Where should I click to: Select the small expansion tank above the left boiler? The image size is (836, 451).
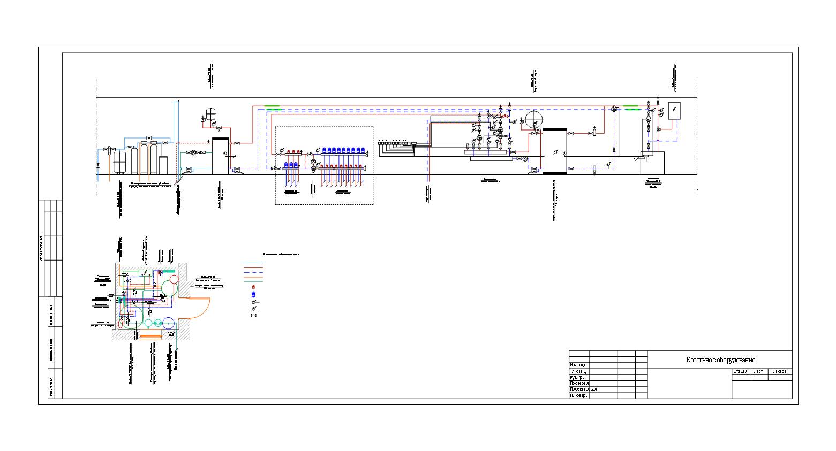(210, 114)
